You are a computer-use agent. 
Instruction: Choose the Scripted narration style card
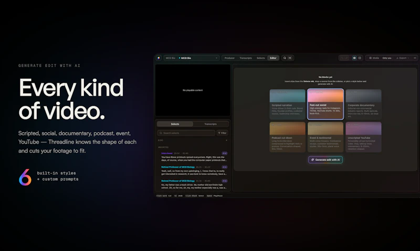coord(287,104)
